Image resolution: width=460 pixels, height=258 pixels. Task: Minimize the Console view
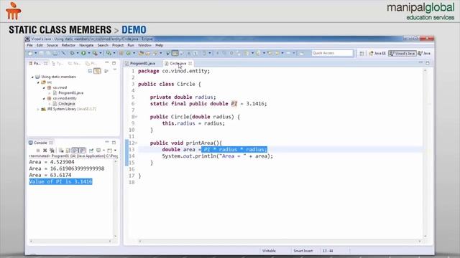point(107,143)
